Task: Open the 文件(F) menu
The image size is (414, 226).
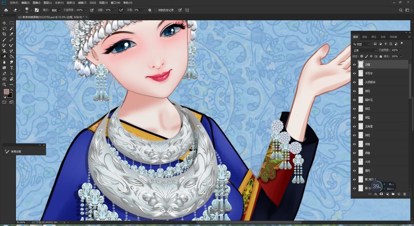Action: click(14, 3)
